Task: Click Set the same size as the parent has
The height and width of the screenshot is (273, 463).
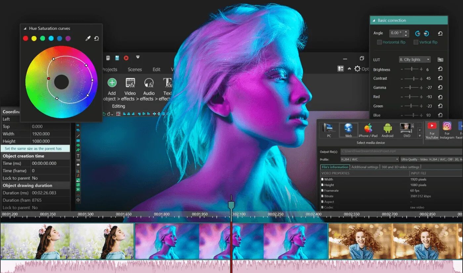Action: 35,149
